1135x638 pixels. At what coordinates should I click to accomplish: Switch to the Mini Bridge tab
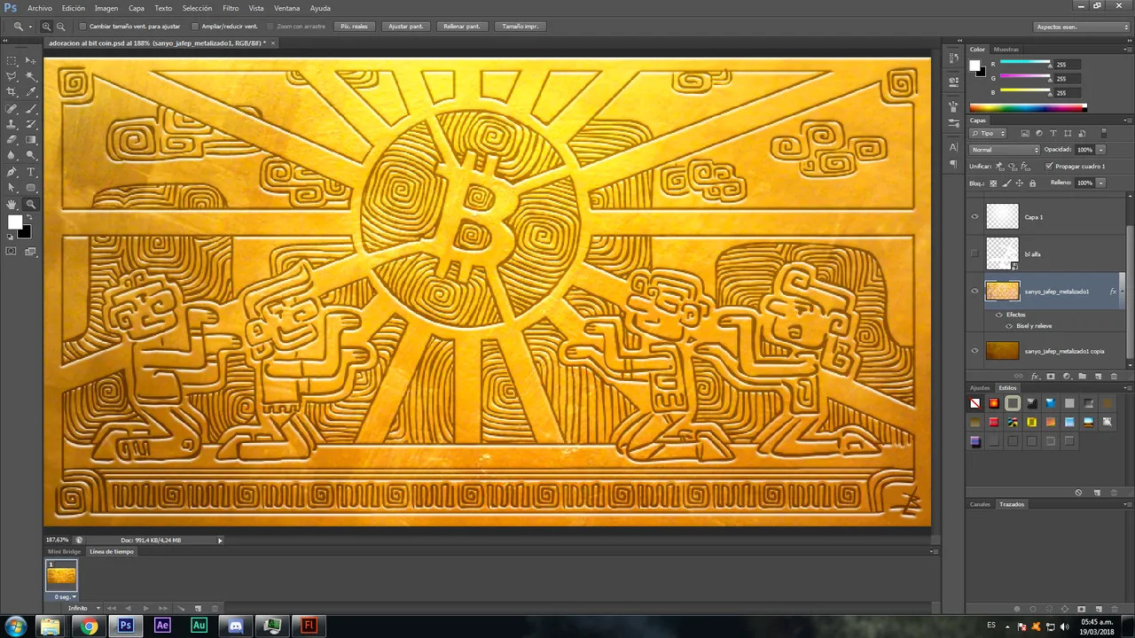point(65,551)
